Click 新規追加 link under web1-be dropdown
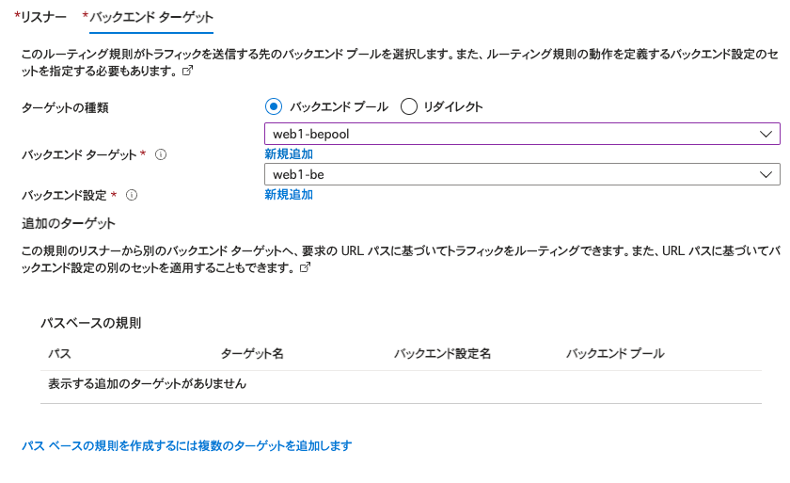 click(x=288, y=195)
